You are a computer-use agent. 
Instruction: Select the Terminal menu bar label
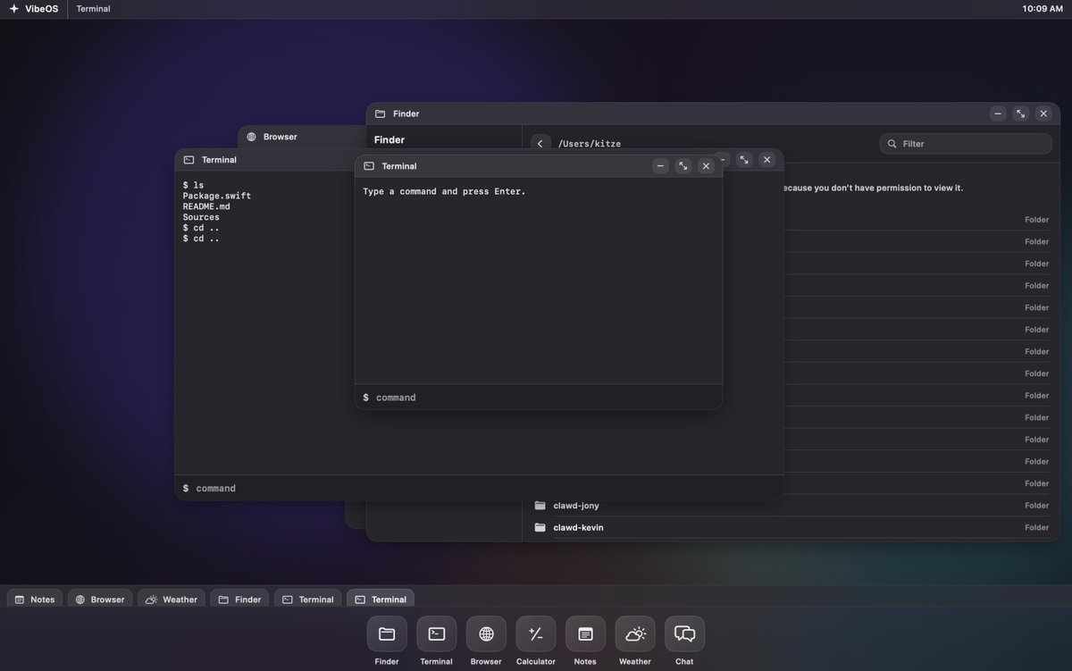click(x=93, y=9)
